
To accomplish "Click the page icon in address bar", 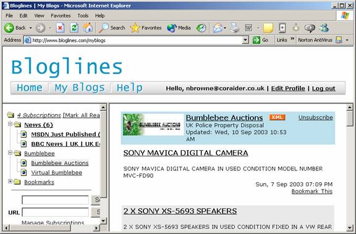I will pos(27,40).
